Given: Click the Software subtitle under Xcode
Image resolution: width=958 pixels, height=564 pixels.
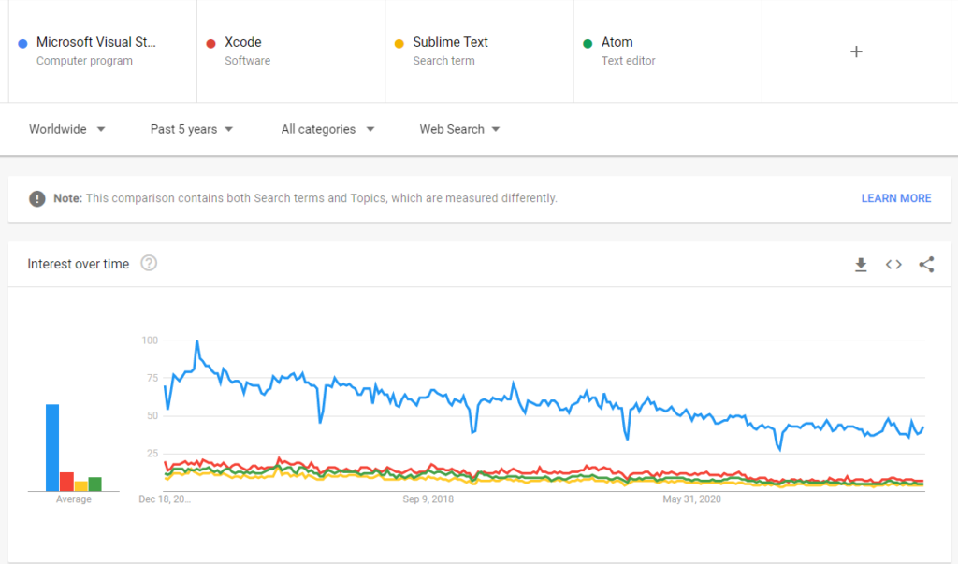Looking at the screenshot, I should point(247,61).
